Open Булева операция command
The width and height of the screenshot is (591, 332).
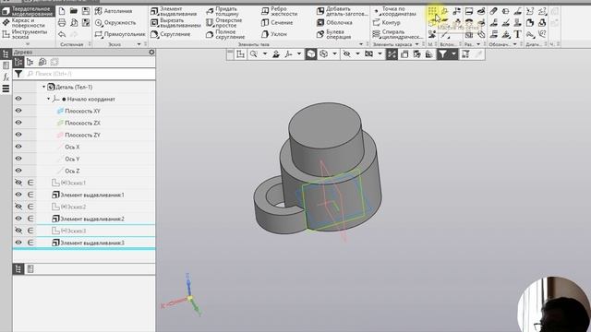click(x=334, y=34)
